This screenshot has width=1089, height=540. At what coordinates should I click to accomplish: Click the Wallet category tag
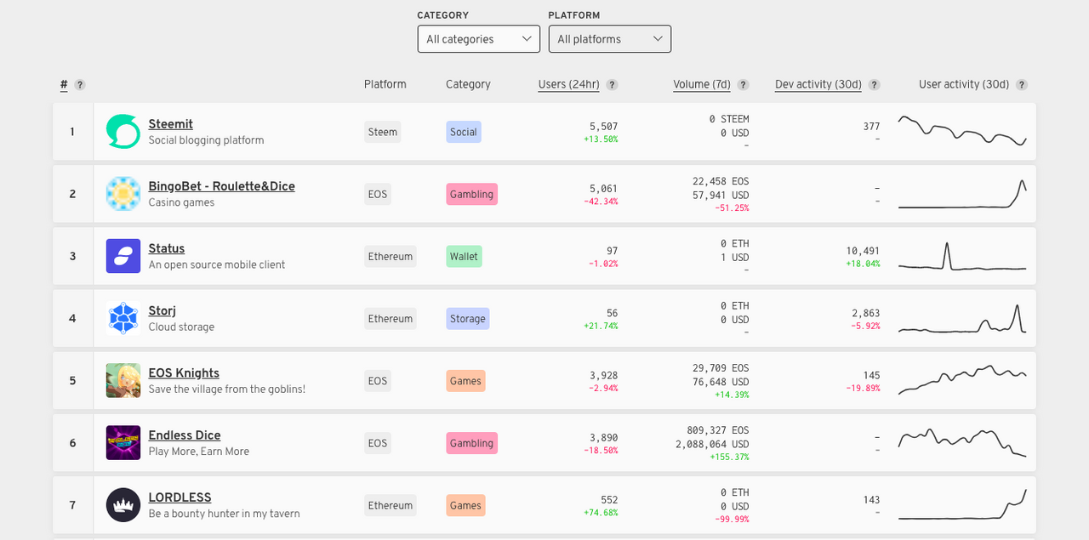pos(464,256)
